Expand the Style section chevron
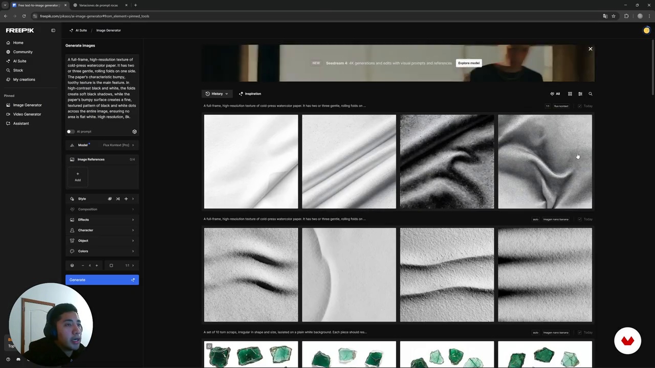Image resolution: width=655 pixels, height=368 pixels. tap(133, 199)
